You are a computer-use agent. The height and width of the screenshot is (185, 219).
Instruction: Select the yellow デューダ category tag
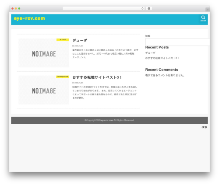(63, 40)
